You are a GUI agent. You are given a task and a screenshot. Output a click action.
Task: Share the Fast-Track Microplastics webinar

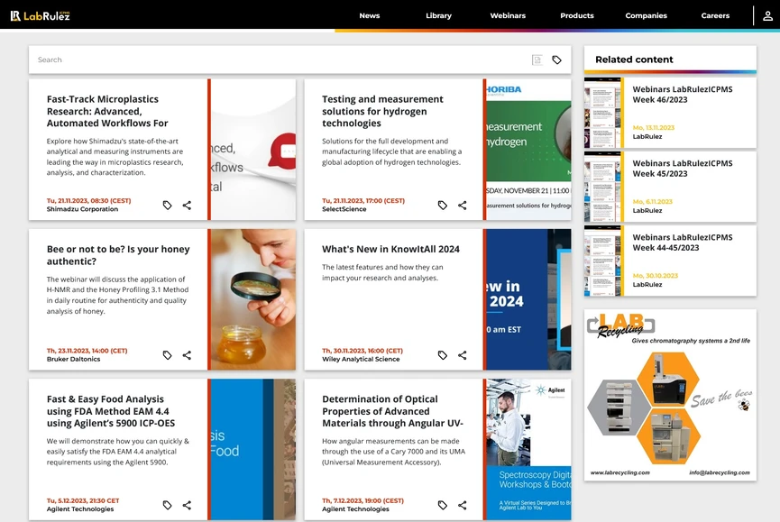click(187, 206)
